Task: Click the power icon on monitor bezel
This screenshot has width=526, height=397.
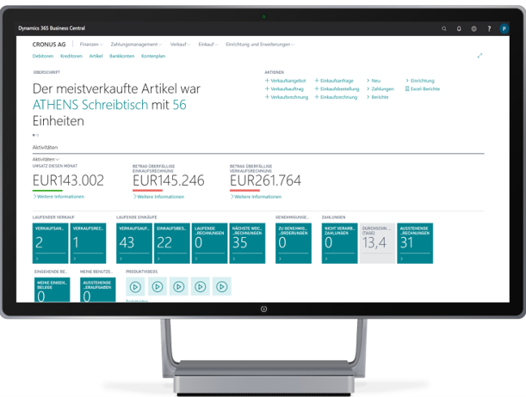Action: [263, 309]
